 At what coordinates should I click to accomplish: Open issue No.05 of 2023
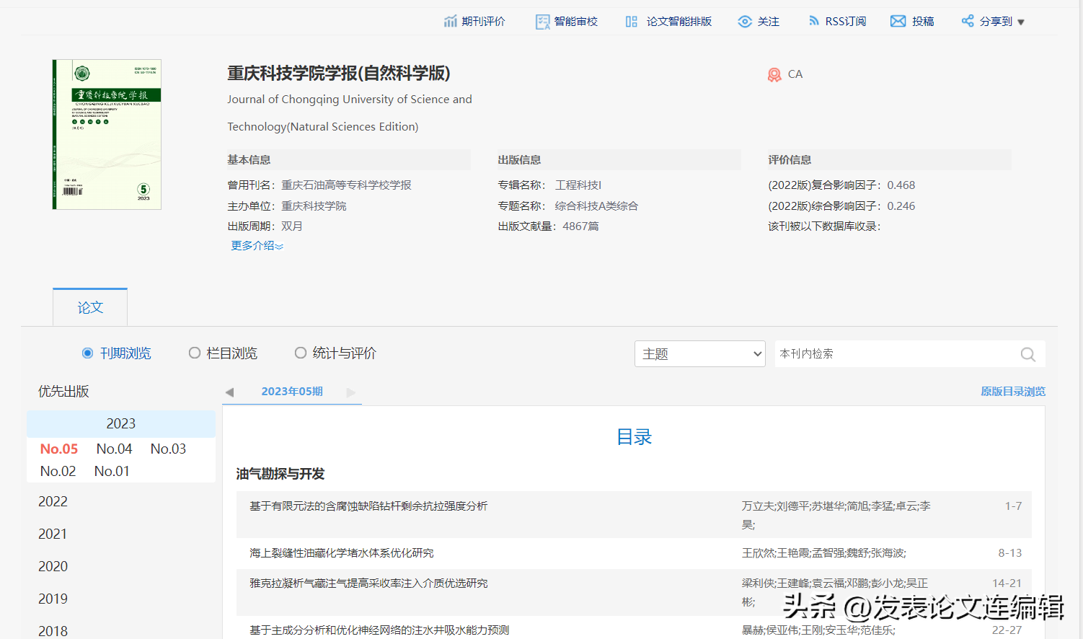click(59, 449)
